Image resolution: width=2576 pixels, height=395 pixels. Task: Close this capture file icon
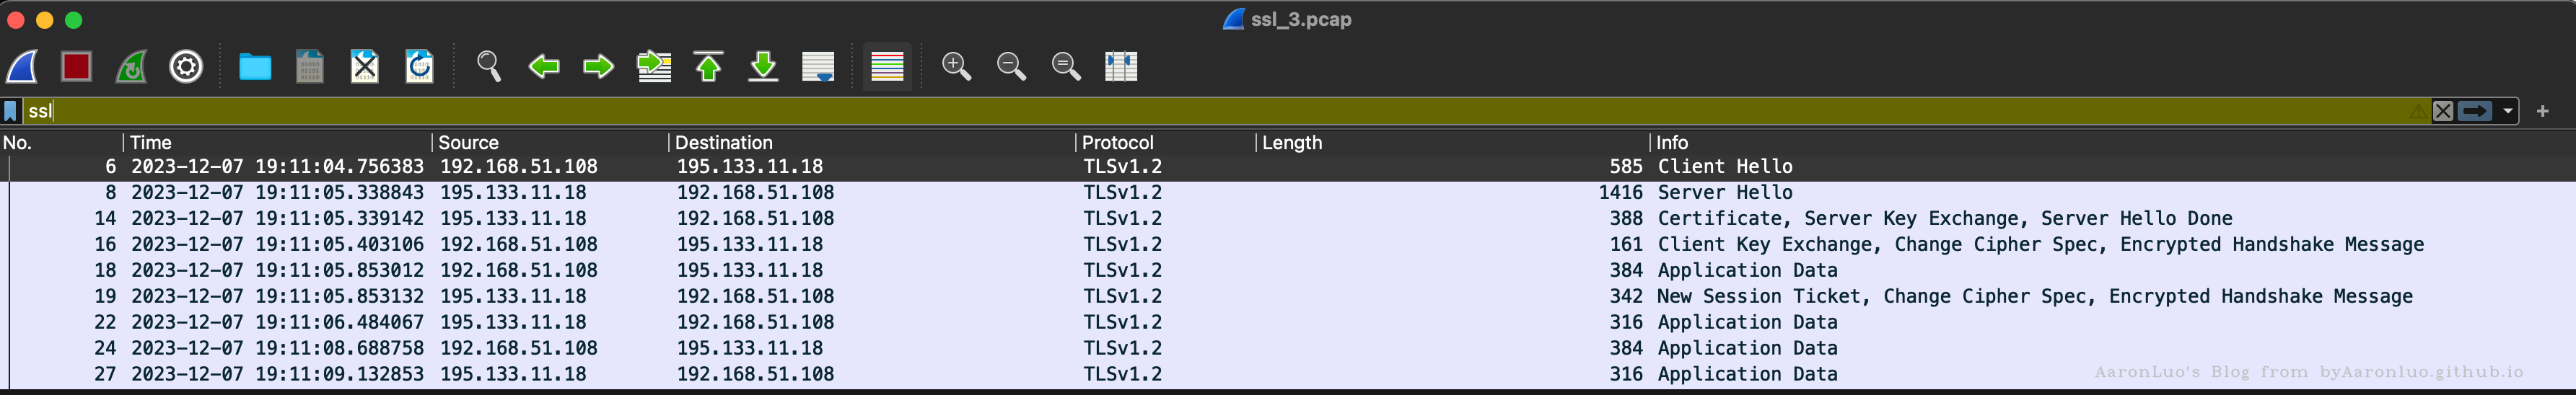click(x=365, y=67)
